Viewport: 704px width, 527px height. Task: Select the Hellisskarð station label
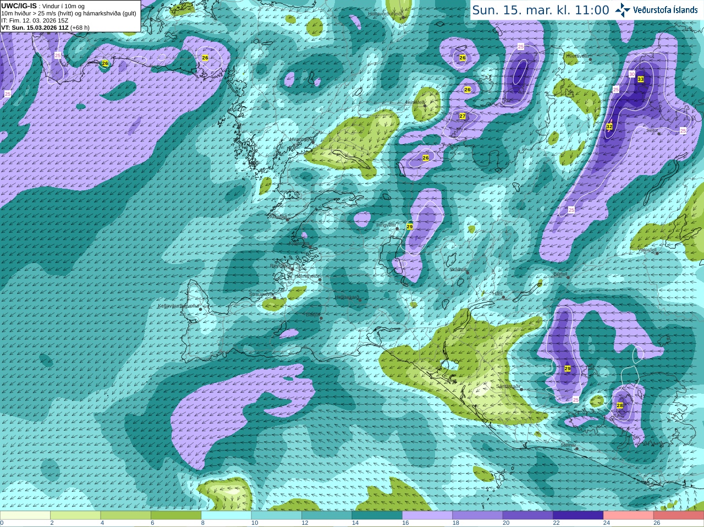click(x=347, y=297)
